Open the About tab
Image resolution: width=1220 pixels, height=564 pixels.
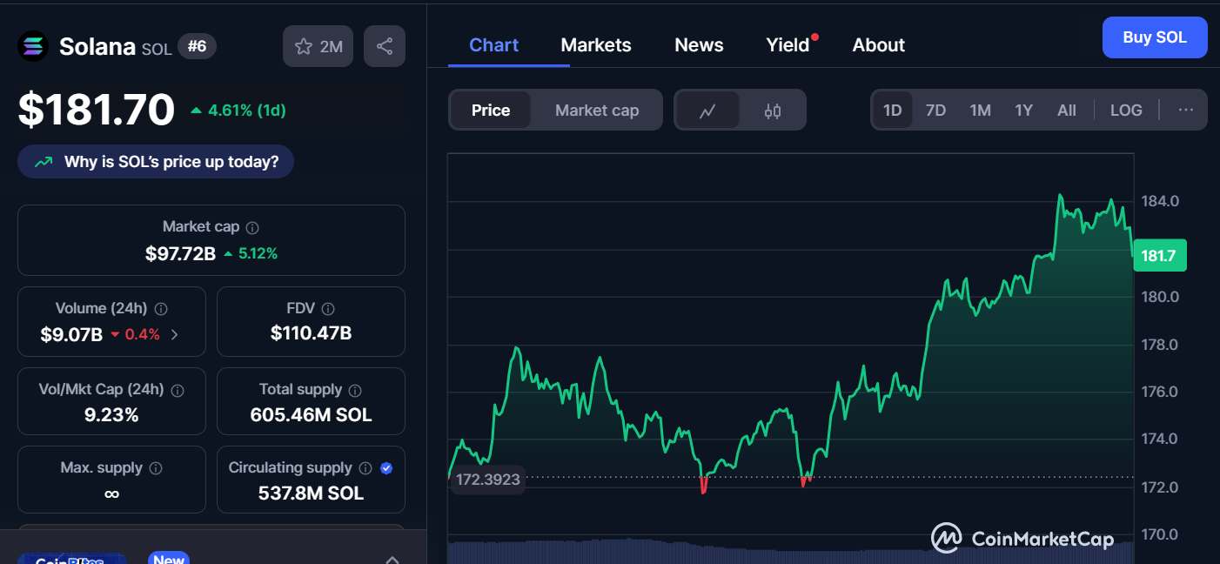[878, 45]
